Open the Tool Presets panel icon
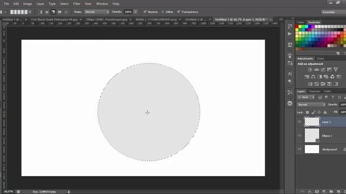This screenshot has width=346, height=194. pyautogui.click(x=290, y=92)
